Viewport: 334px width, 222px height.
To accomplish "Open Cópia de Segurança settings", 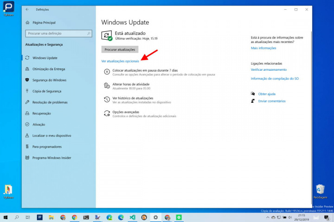I will point(46,91).
